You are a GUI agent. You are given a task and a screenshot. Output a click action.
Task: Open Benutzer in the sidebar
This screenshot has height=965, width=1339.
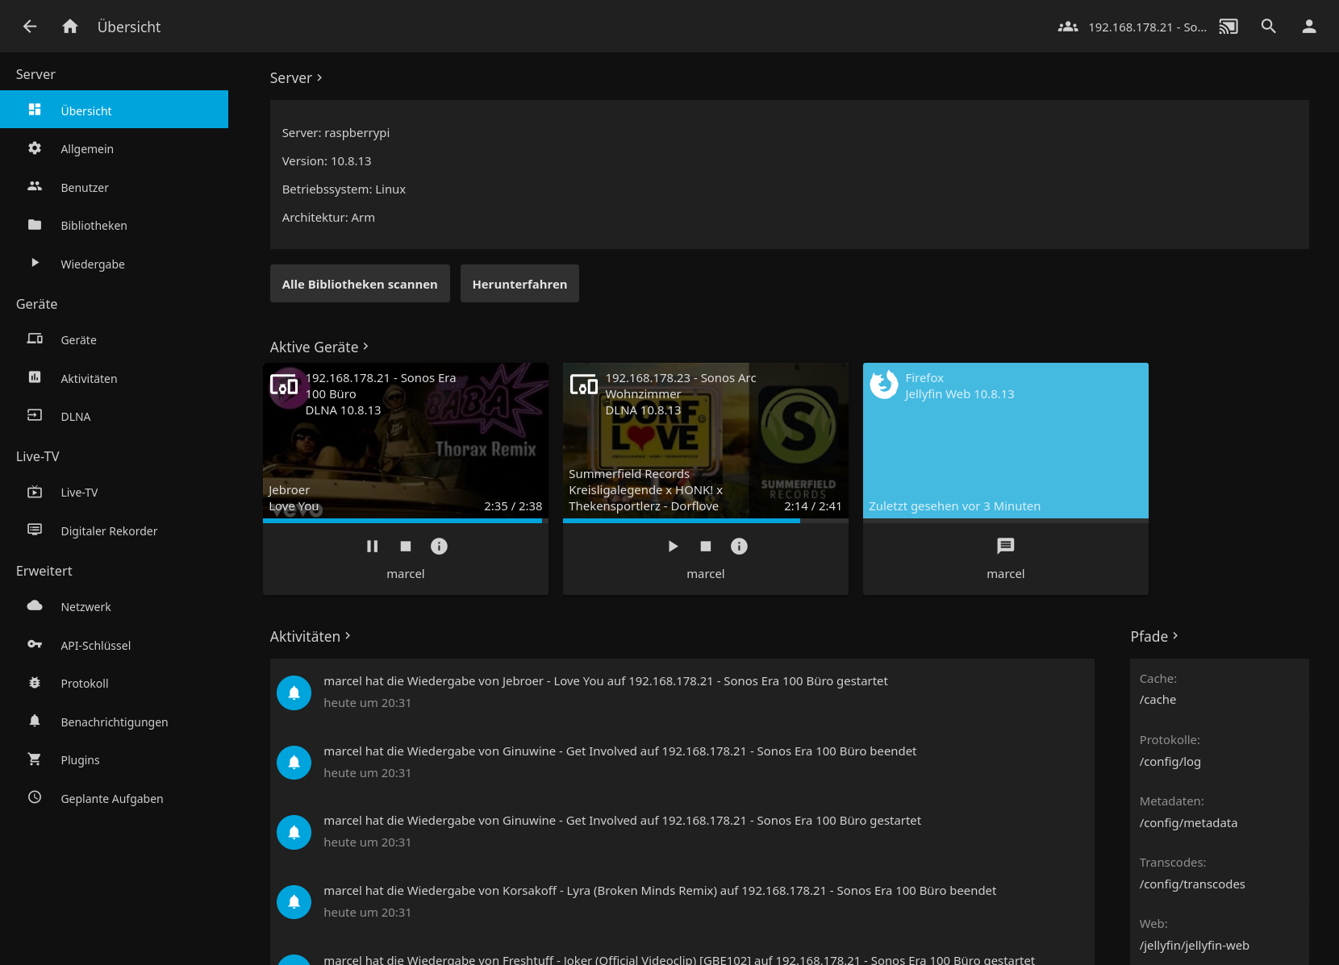click(x=114, y=187)
